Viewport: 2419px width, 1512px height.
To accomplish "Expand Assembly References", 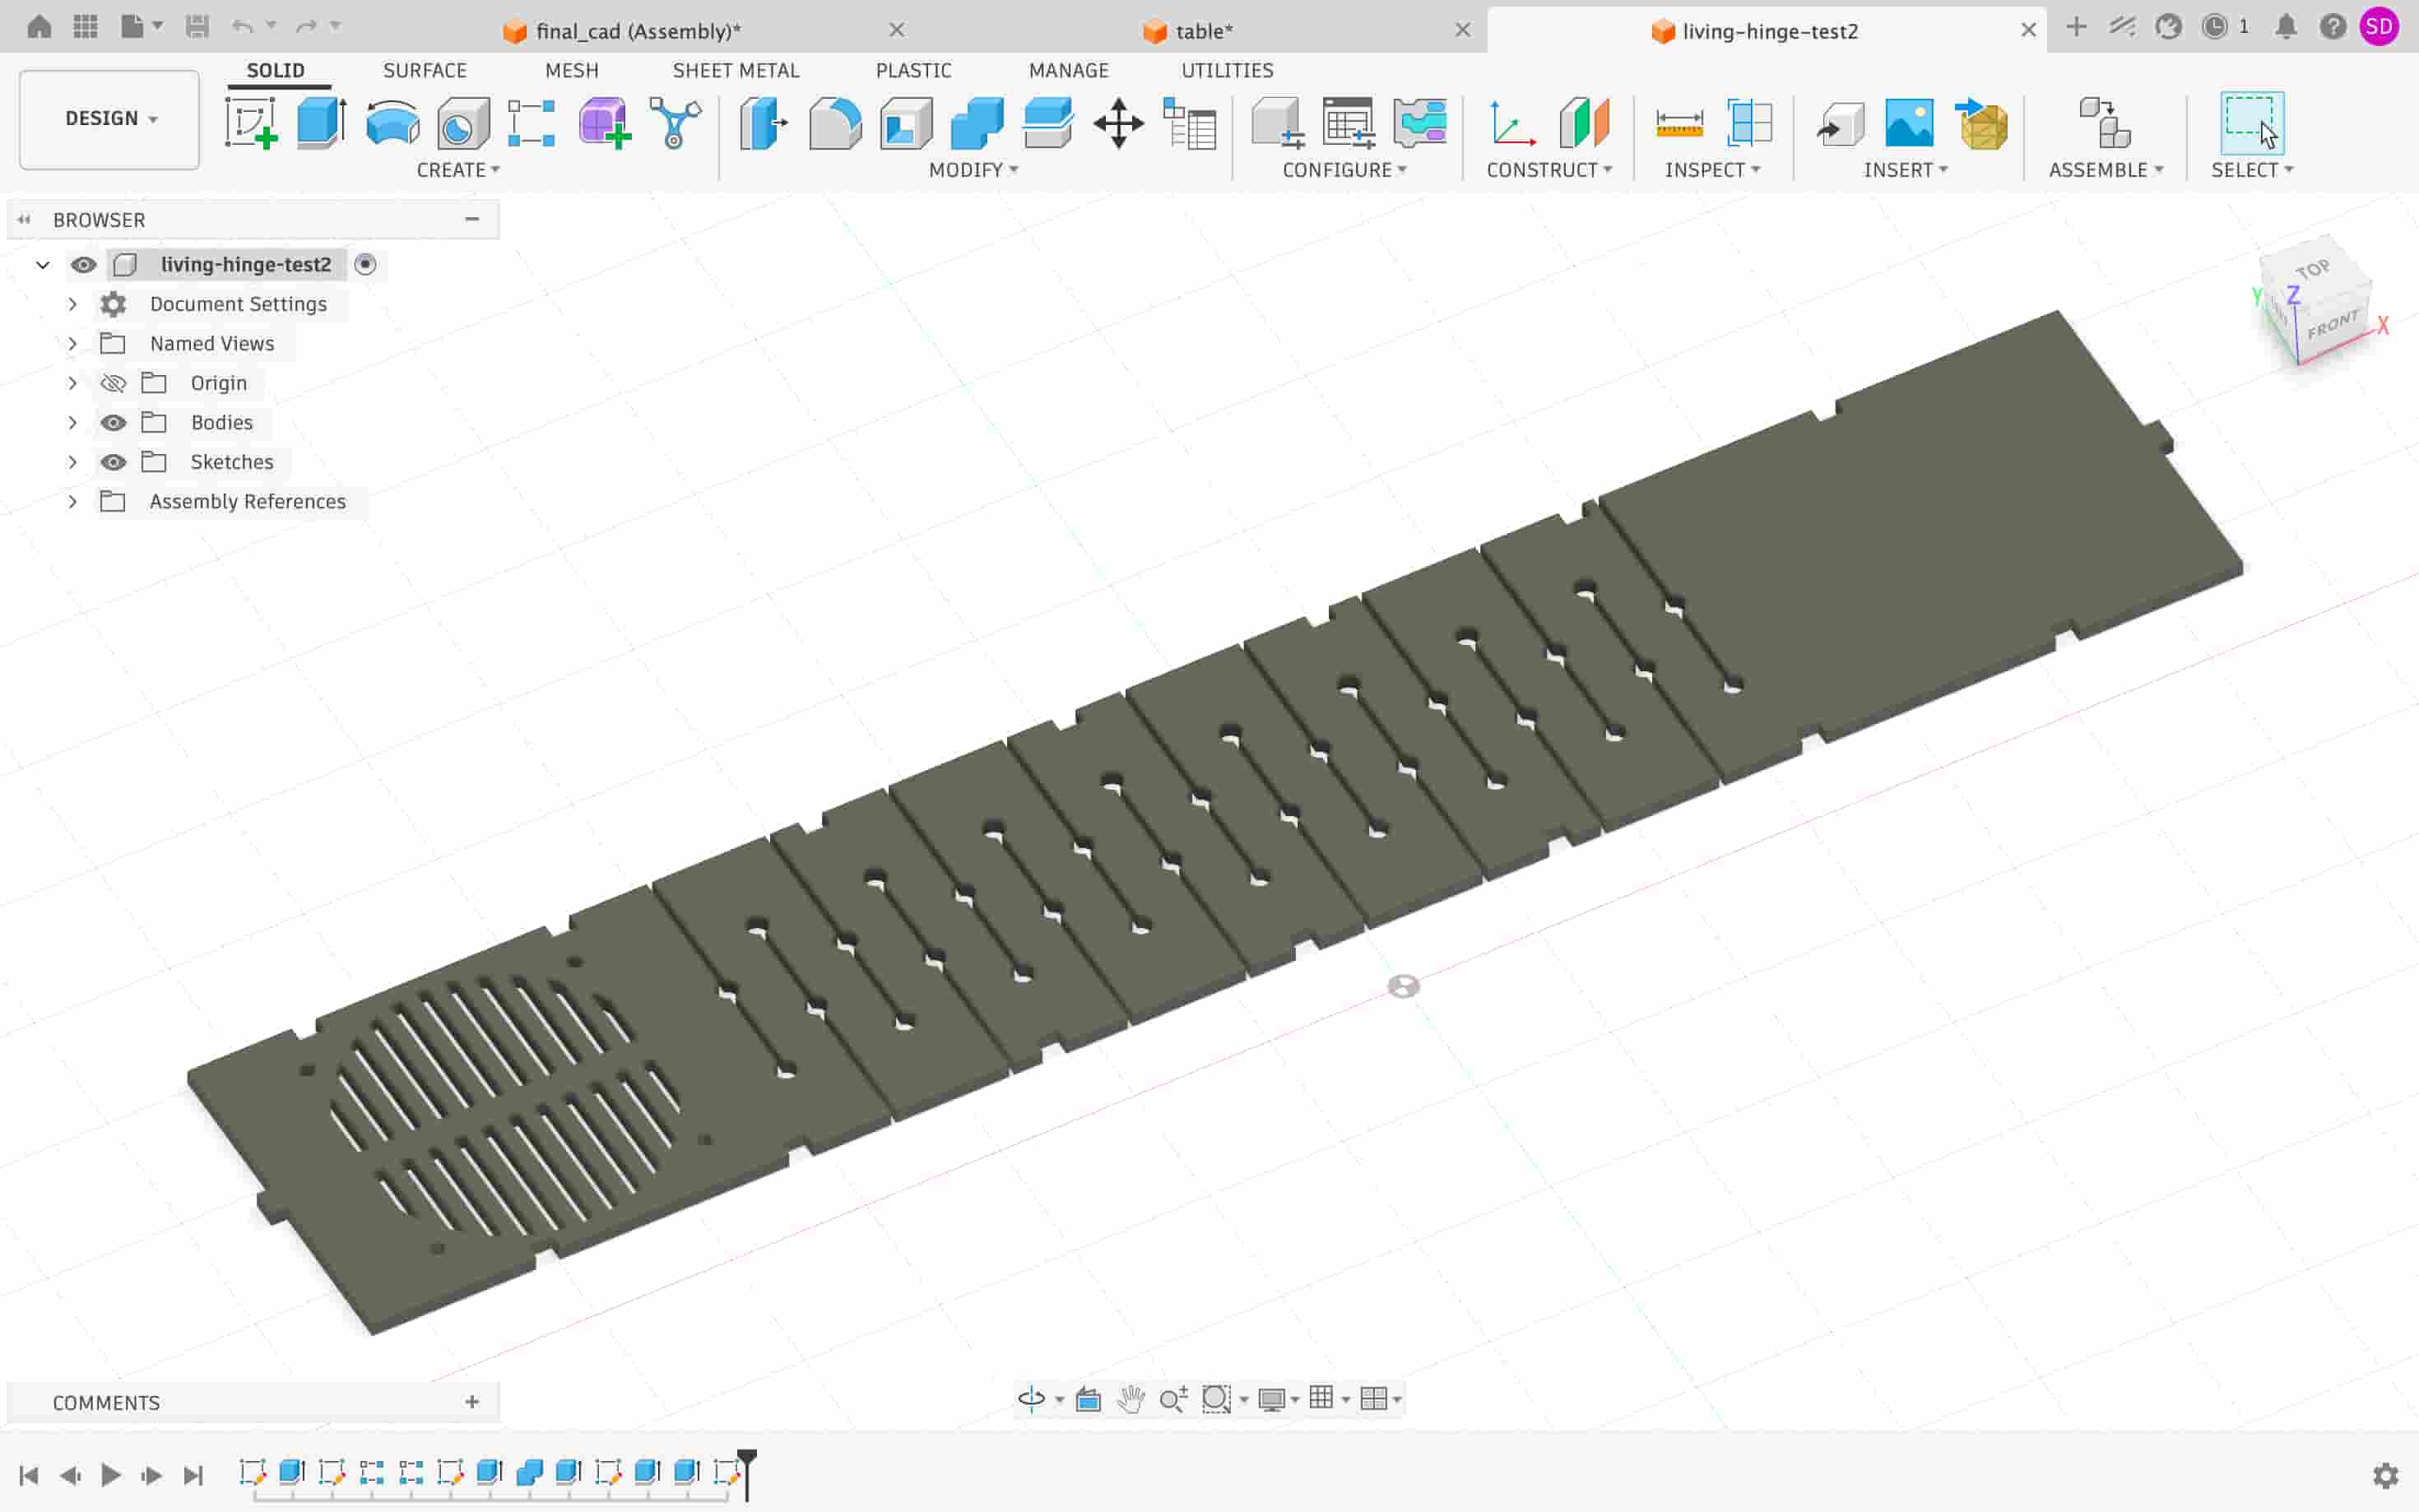I will [x=72, y=501].
